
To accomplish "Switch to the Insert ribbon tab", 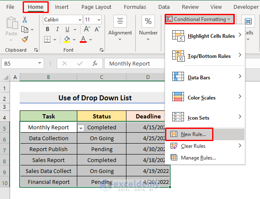I will coord(62,7).
